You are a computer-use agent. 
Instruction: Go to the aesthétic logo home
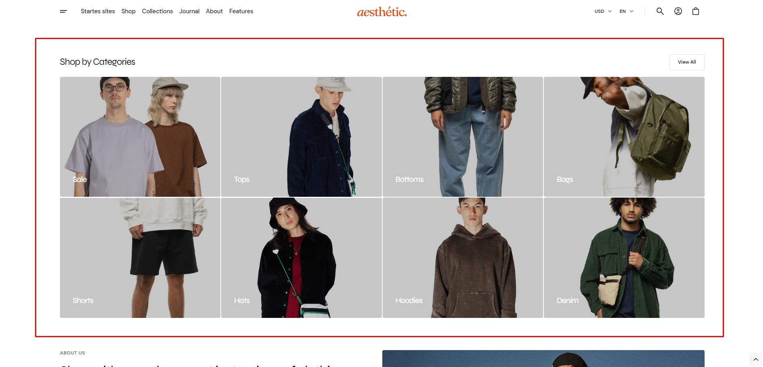tap(382, 12)
